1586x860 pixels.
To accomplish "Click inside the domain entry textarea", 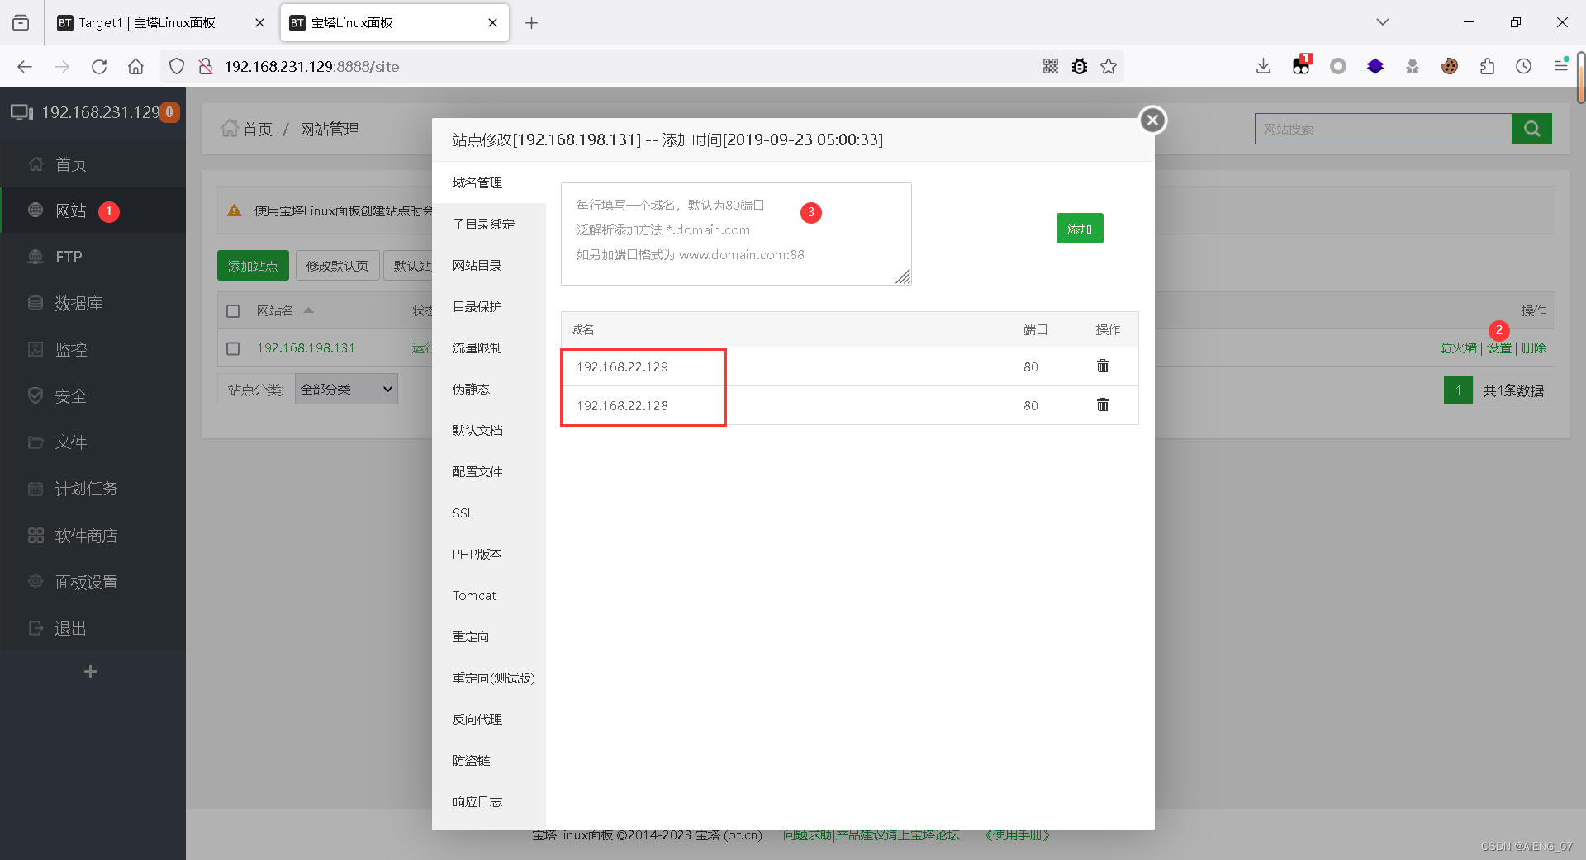I will (x=736, y=234).
